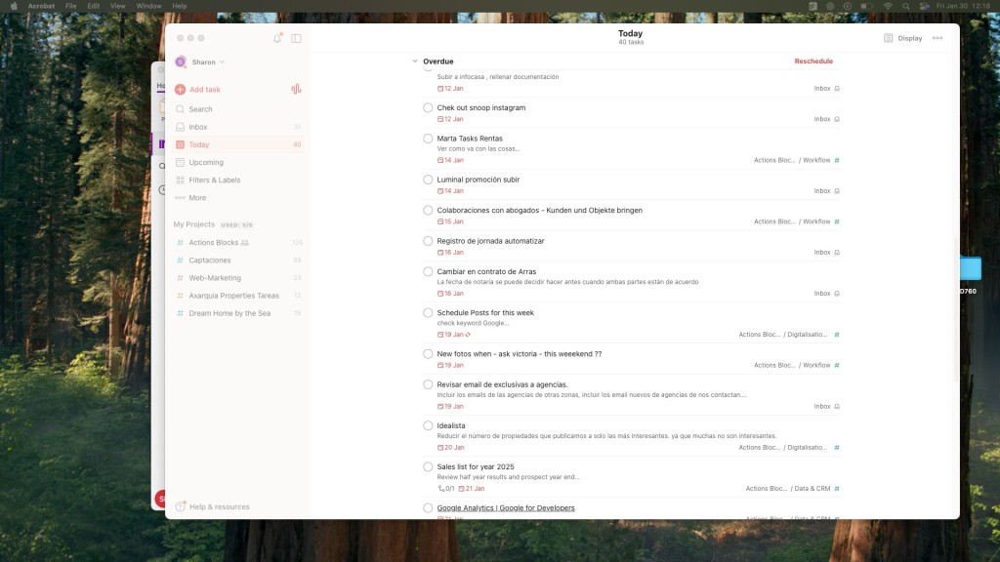Check off the 'Idealista' task
This screenshot has width=1000, height=562.
(428, 425)
